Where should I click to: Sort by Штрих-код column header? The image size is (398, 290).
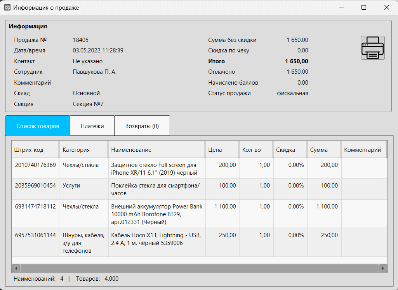[35, 149]
